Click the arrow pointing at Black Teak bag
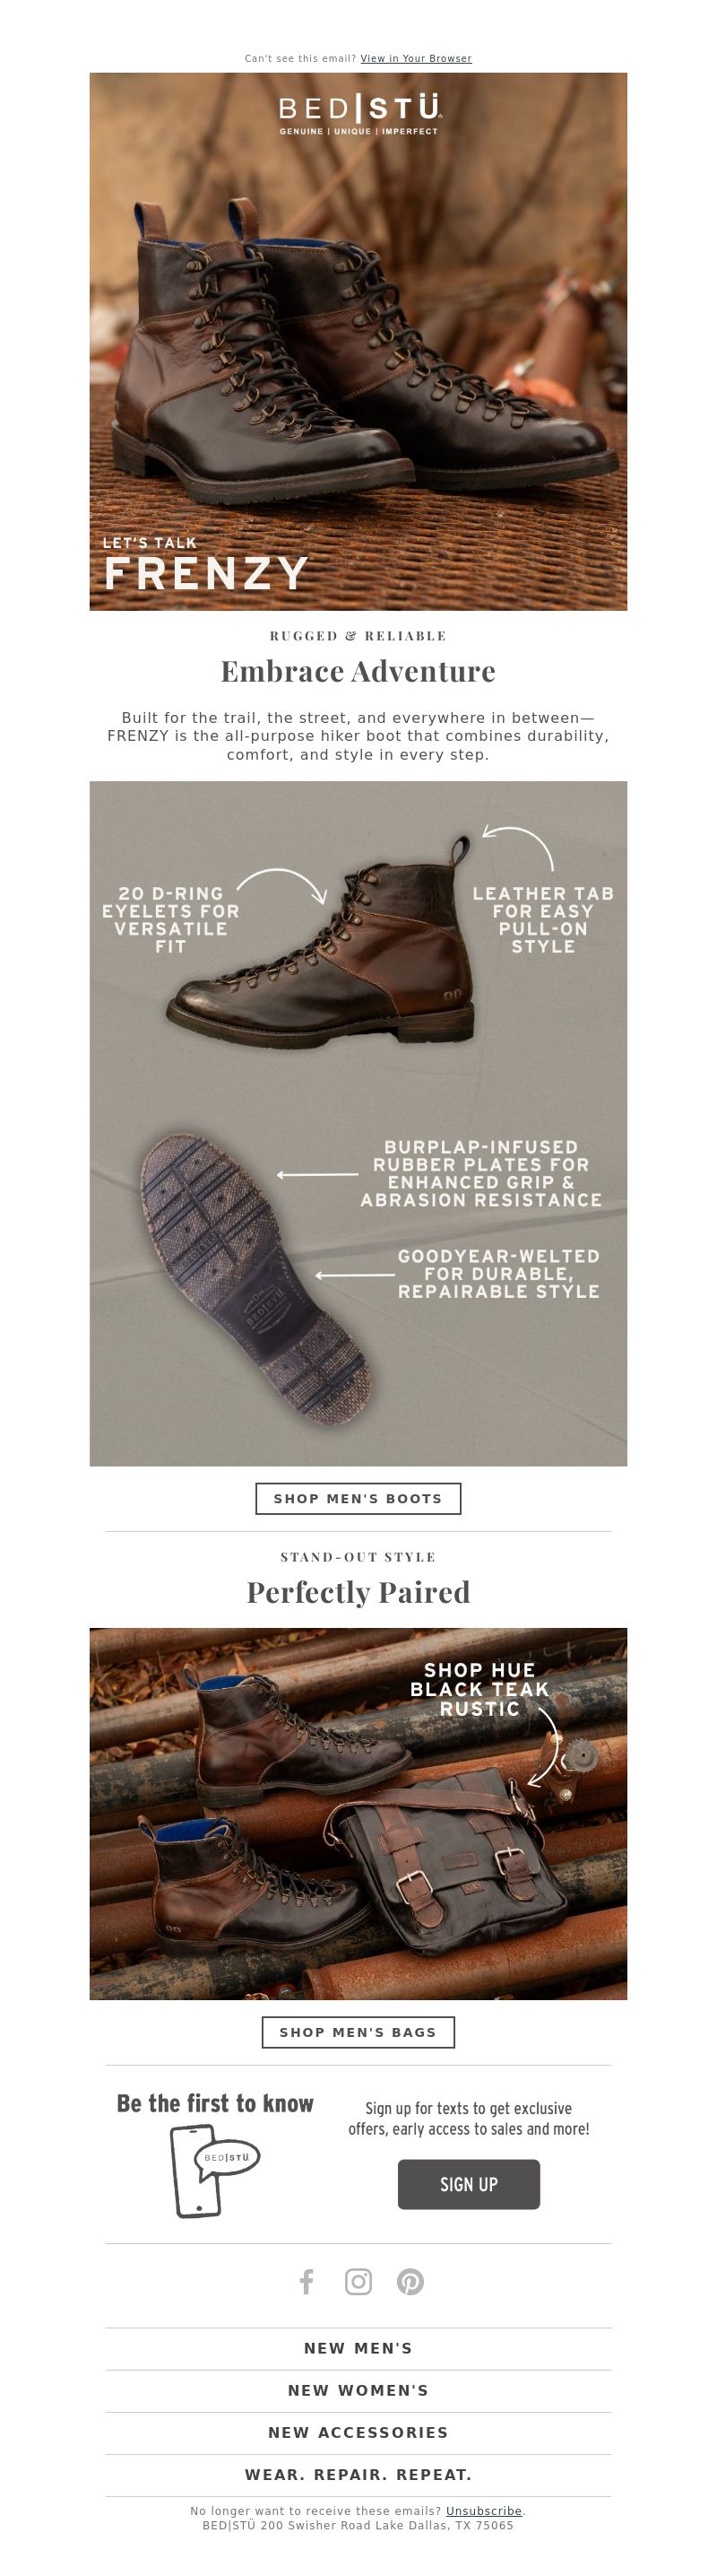The image size is (717, 2576). point(544,1746)
